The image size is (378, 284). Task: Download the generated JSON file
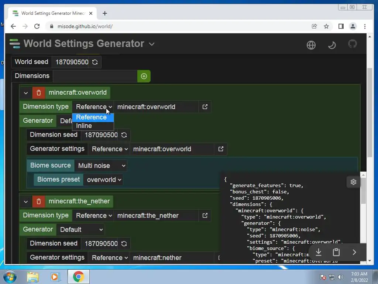(x=319, y=252)
